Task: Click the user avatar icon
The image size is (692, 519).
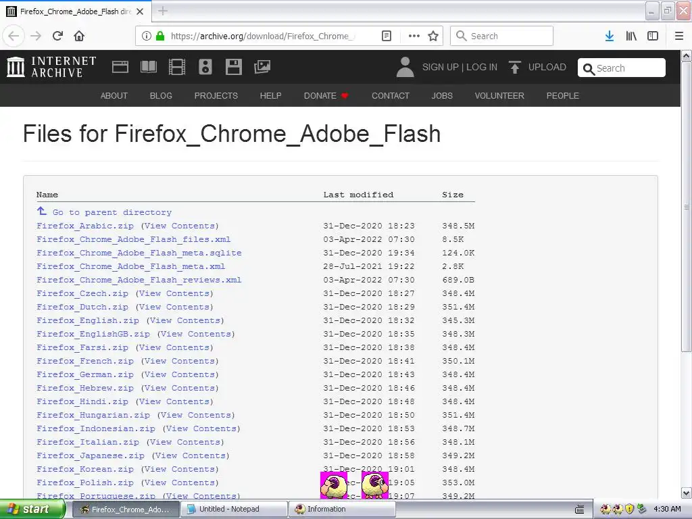Action: (x=405, y=67)
